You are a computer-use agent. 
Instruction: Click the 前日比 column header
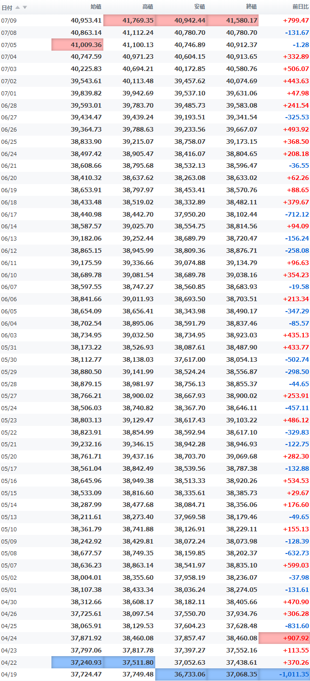[301, 7]
